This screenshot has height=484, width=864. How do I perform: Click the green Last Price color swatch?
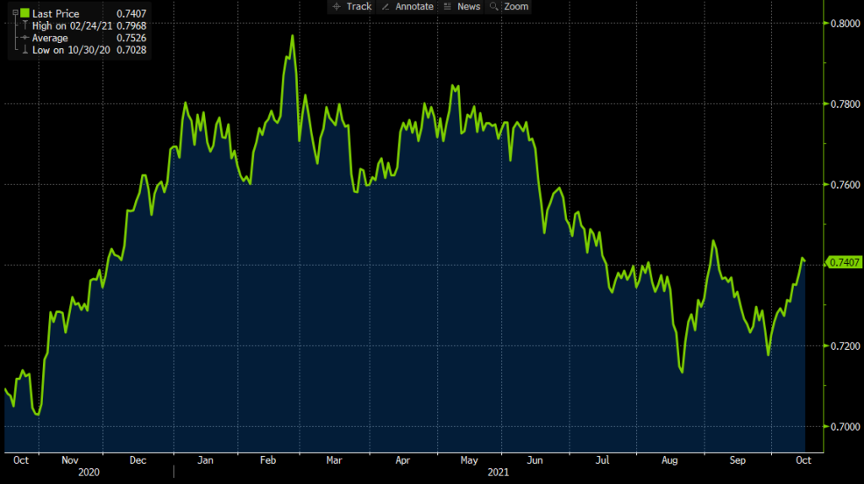(24, 13)
